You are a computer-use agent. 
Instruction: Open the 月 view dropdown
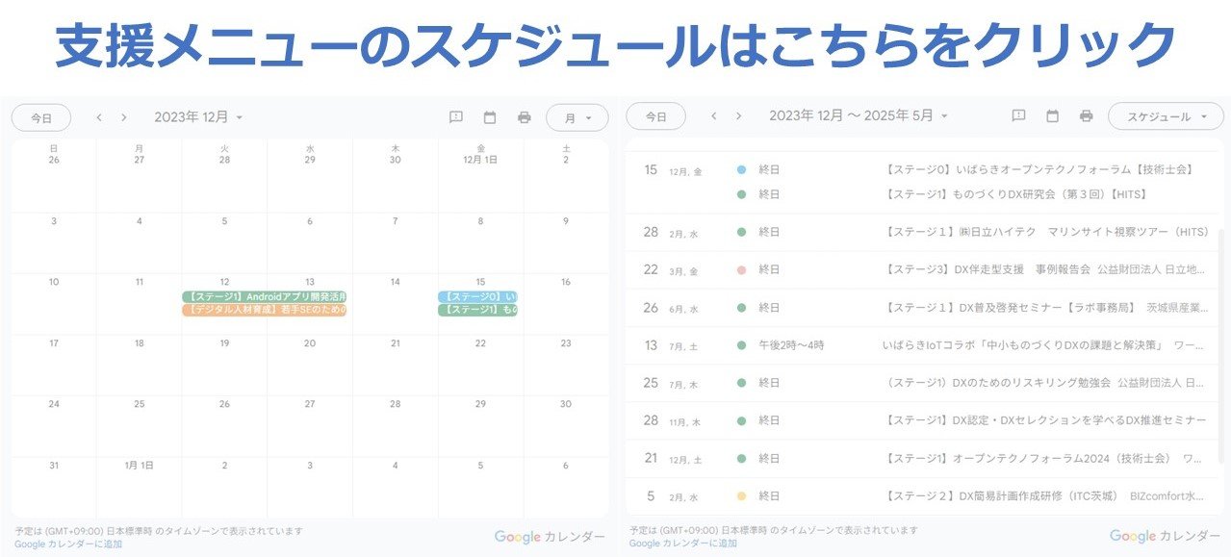[577, 117]
